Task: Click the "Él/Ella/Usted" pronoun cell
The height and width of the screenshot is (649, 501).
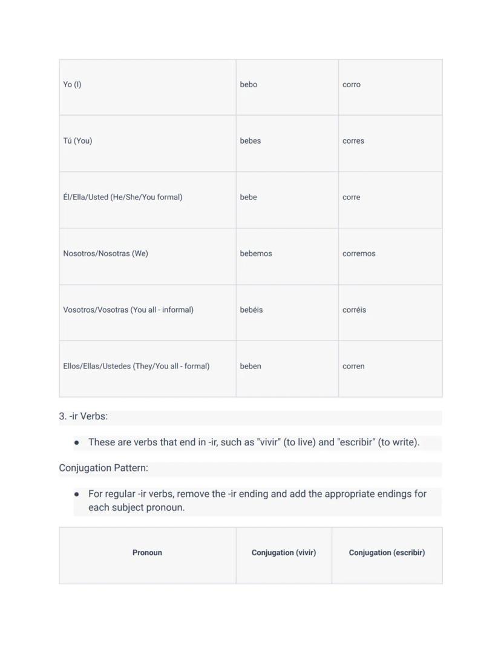Action: 123,198
